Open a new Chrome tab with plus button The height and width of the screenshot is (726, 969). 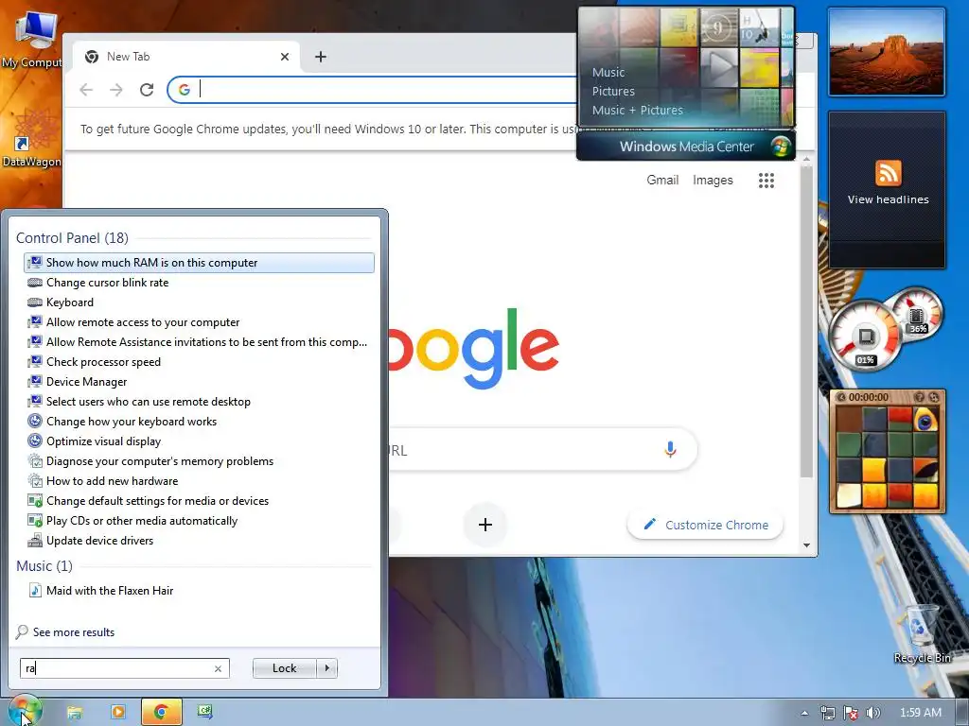320,57
